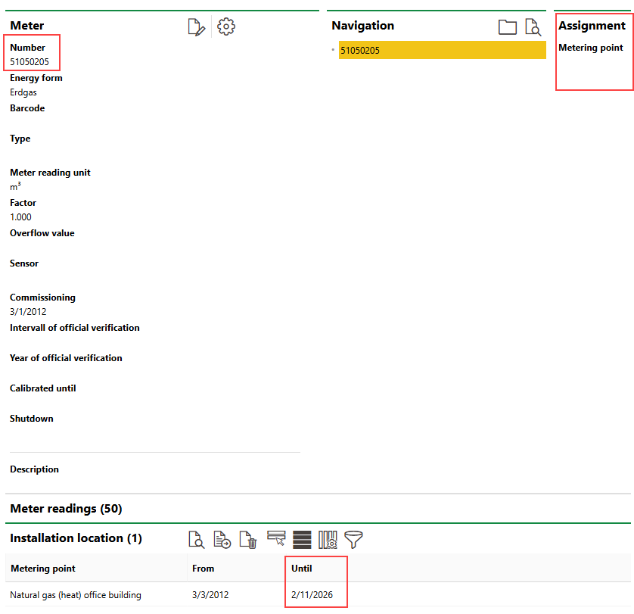
Task: Click the document with arrow icon
Action: (222, 539)
